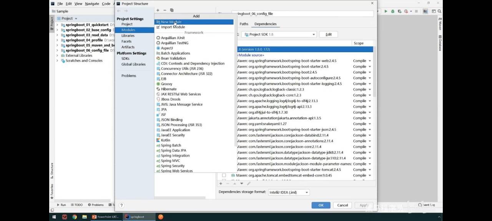Open Libraries settings section
The width and height of the screenshot is (492, 221).
pyautogui.click(x=128, y=36)
